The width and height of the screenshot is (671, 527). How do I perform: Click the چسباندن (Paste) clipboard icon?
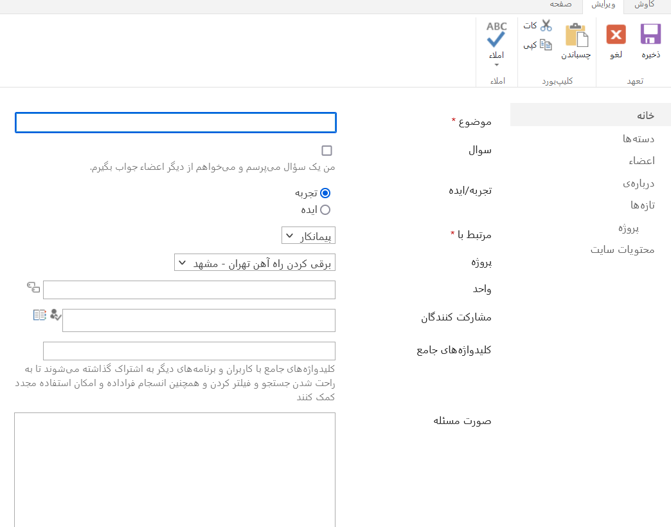[577, 35]
